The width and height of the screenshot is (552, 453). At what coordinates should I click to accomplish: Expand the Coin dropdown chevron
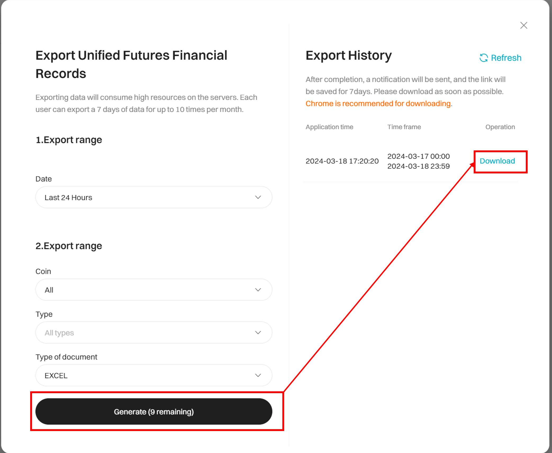tap(258, 290)
